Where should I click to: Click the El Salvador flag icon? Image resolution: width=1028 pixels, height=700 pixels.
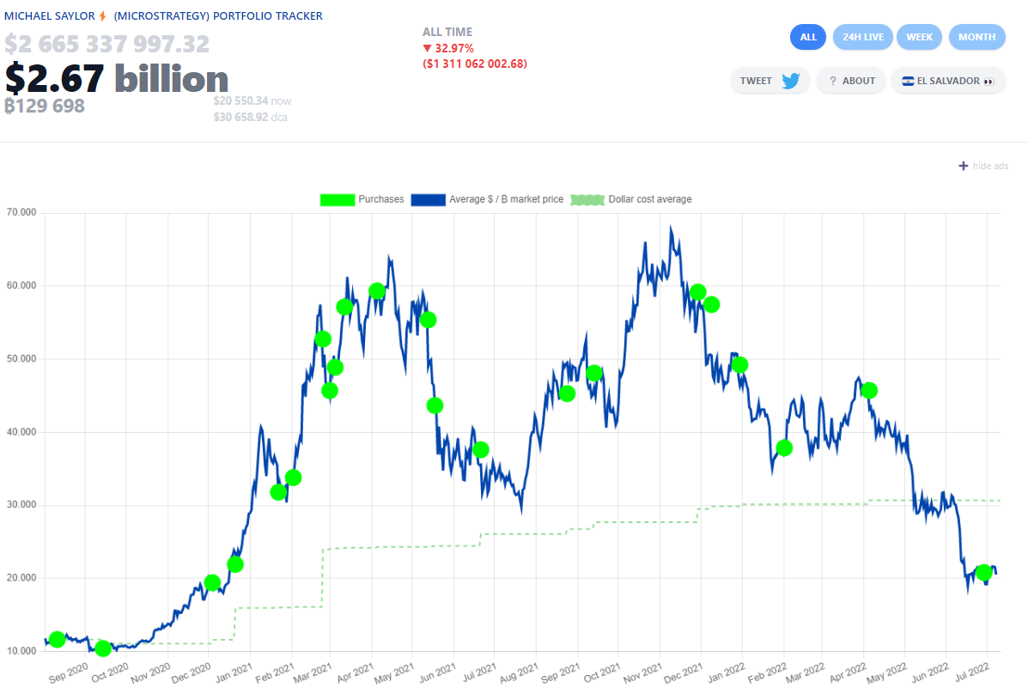tap(908, 81)
